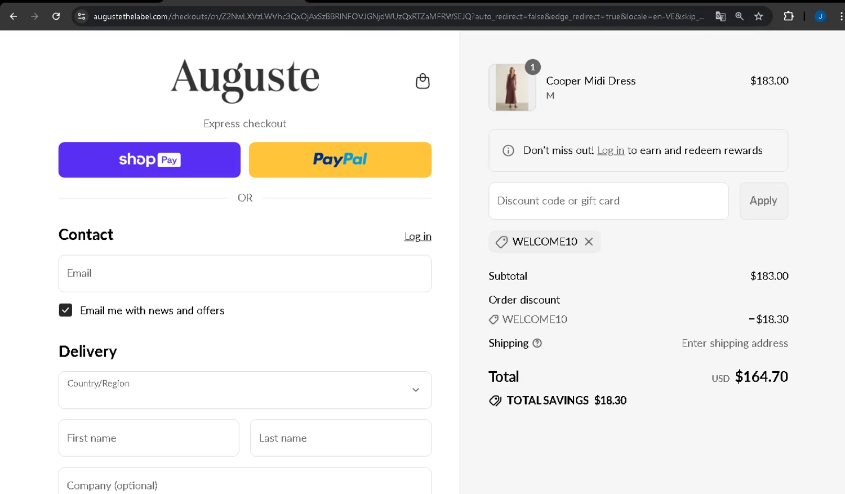The height and width of the screenshot is (494, 845).
Task: Click the Apply discount button
Action: pyautogui.click(x=763, y=201)
